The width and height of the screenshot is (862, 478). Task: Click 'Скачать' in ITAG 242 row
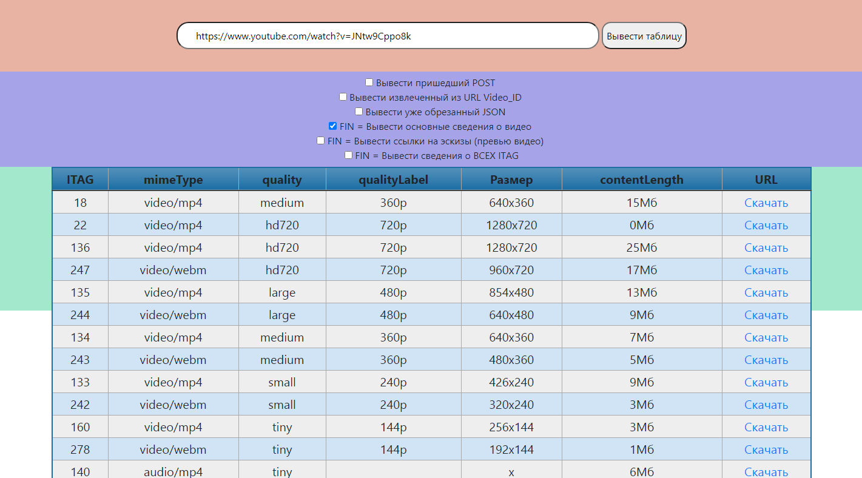(766, 405)
